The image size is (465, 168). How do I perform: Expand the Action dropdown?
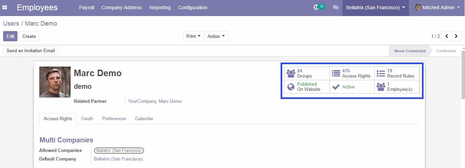(216, 36)
